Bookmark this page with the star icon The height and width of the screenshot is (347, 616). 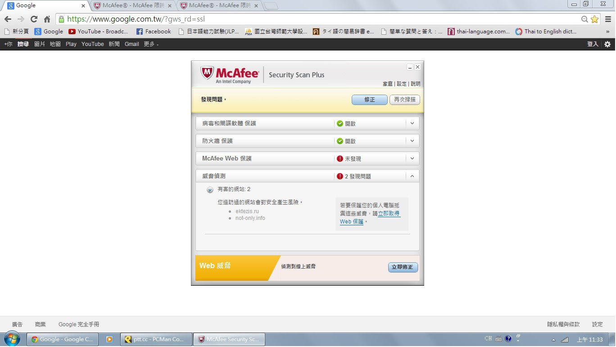coord(594,19)
